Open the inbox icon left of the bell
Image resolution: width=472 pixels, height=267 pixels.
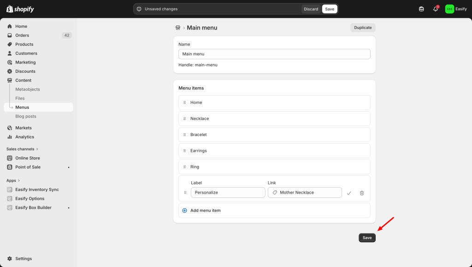[421, 9]
